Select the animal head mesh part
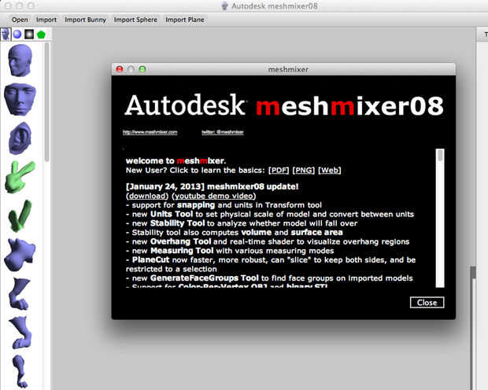Viewport: 488px width, 390px height. (20, 255)
